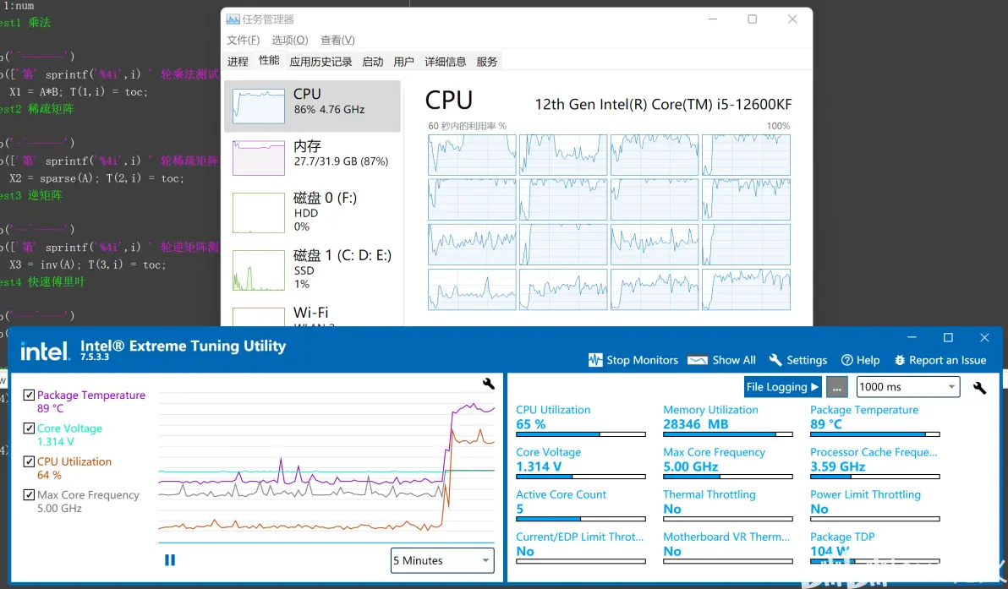Switch to the 性能 tab
Image resolution: width=1008 pixels, height=589 pixels.
coord(269,60)
